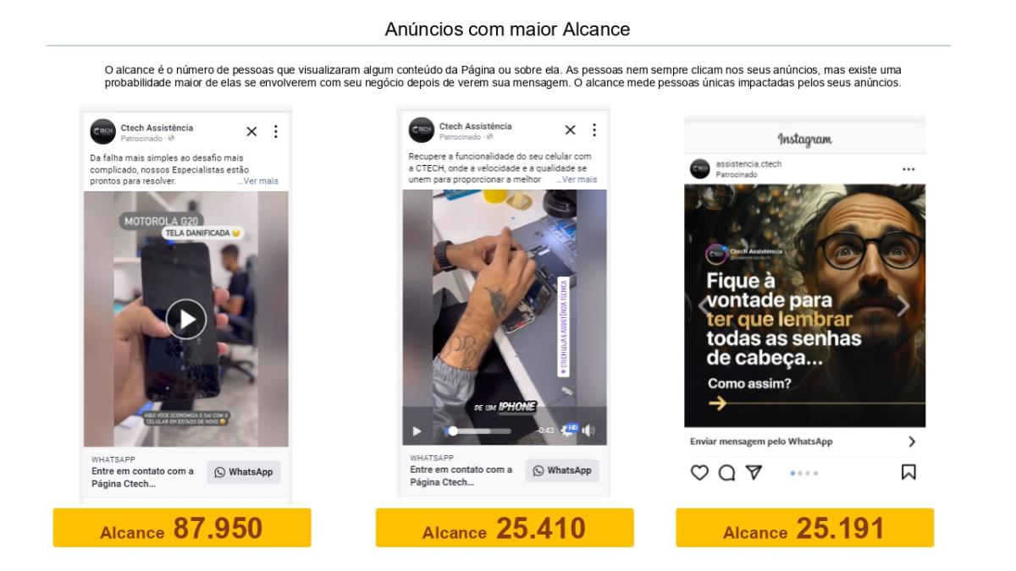Expand second ad text with Ver mais
The height and width of the screenshot is (571, 1016).
click(x=576, y=179)
